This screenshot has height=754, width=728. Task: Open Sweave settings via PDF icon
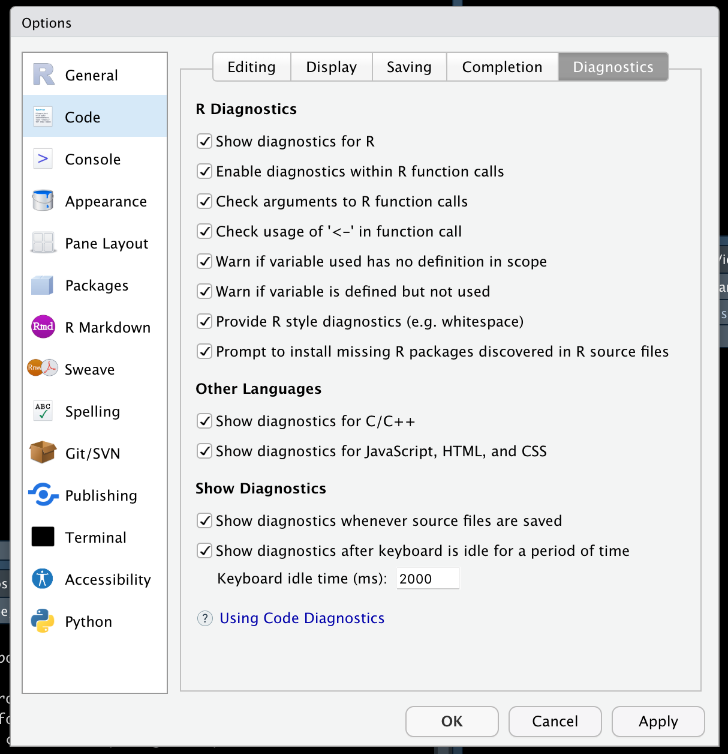click(x=42, y=369)
